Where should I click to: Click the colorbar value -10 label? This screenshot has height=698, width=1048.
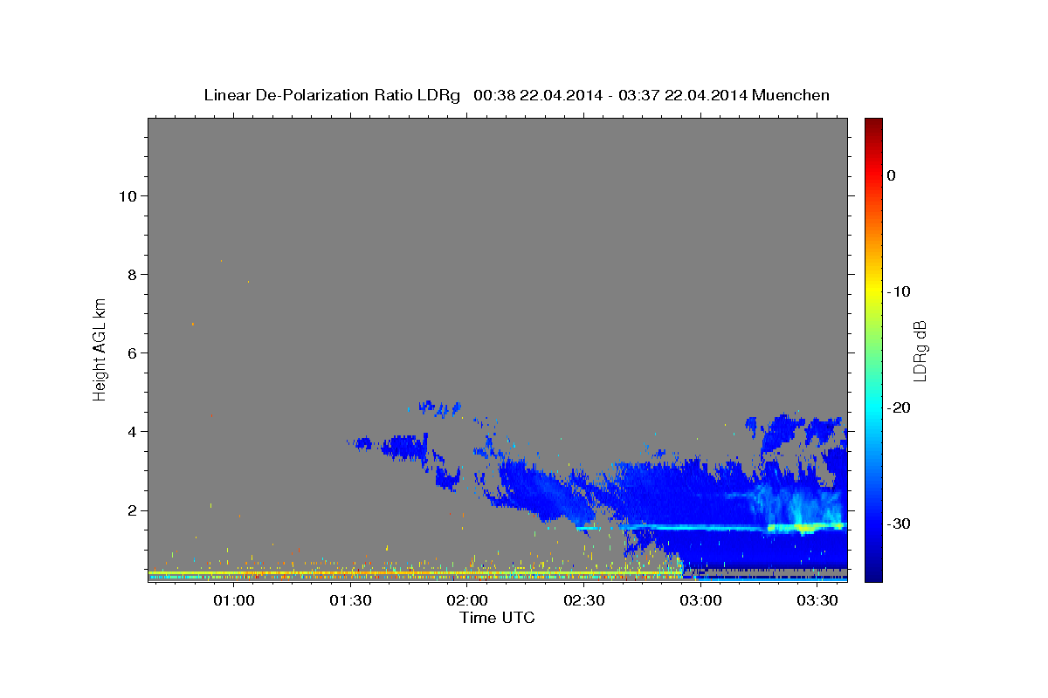(900, 291)
